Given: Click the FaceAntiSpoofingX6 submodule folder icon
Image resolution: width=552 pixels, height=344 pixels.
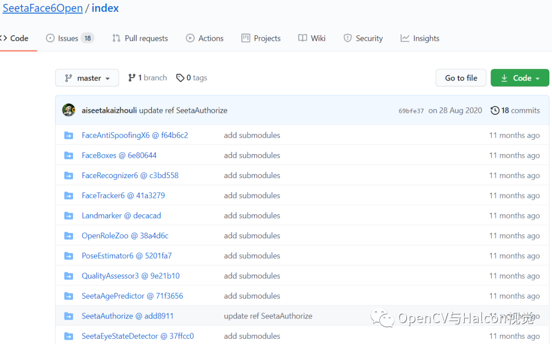Looking at the screenshot, I should tap(68, 135).
